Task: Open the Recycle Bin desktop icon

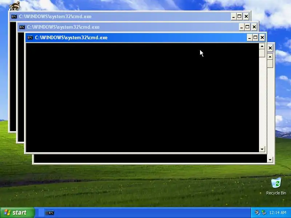Action: [x=276, y=183]
